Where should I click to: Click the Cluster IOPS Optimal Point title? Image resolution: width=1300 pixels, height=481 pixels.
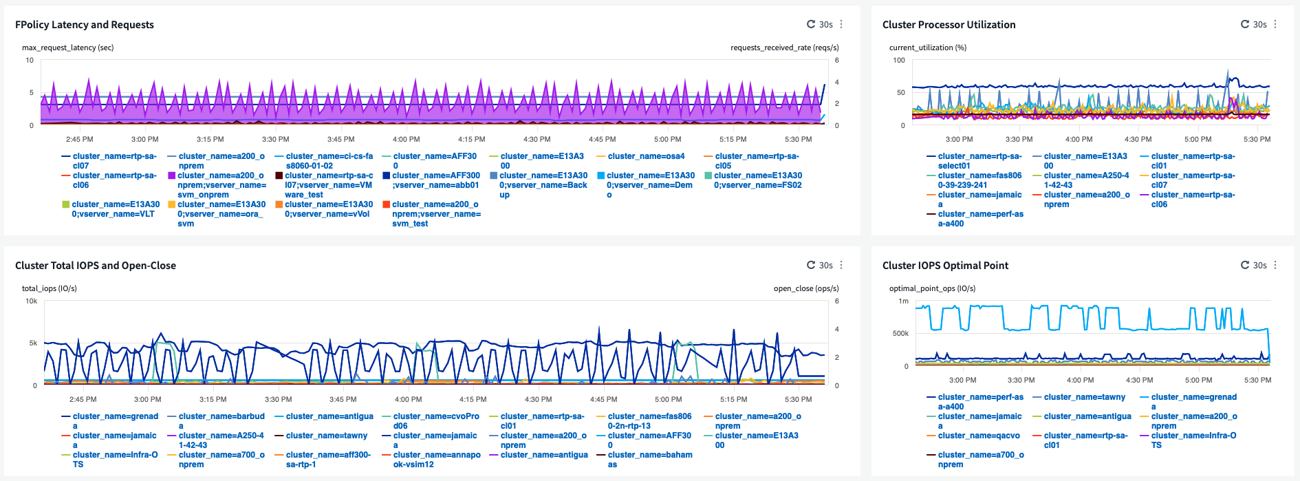[945, 266]
